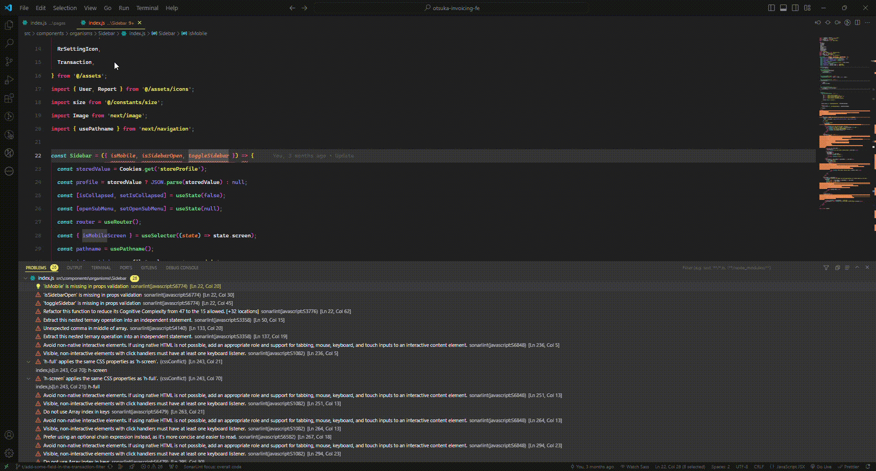The image size is (876, 471).
Task: Switch to index.js pages editor tab
Action: pyautogui.click(x=48, y=22)
